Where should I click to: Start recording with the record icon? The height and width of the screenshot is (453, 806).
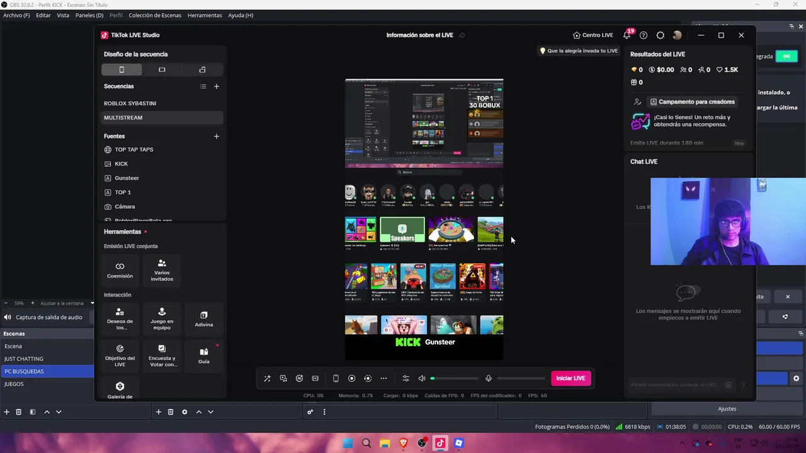[x=352, y=378]
